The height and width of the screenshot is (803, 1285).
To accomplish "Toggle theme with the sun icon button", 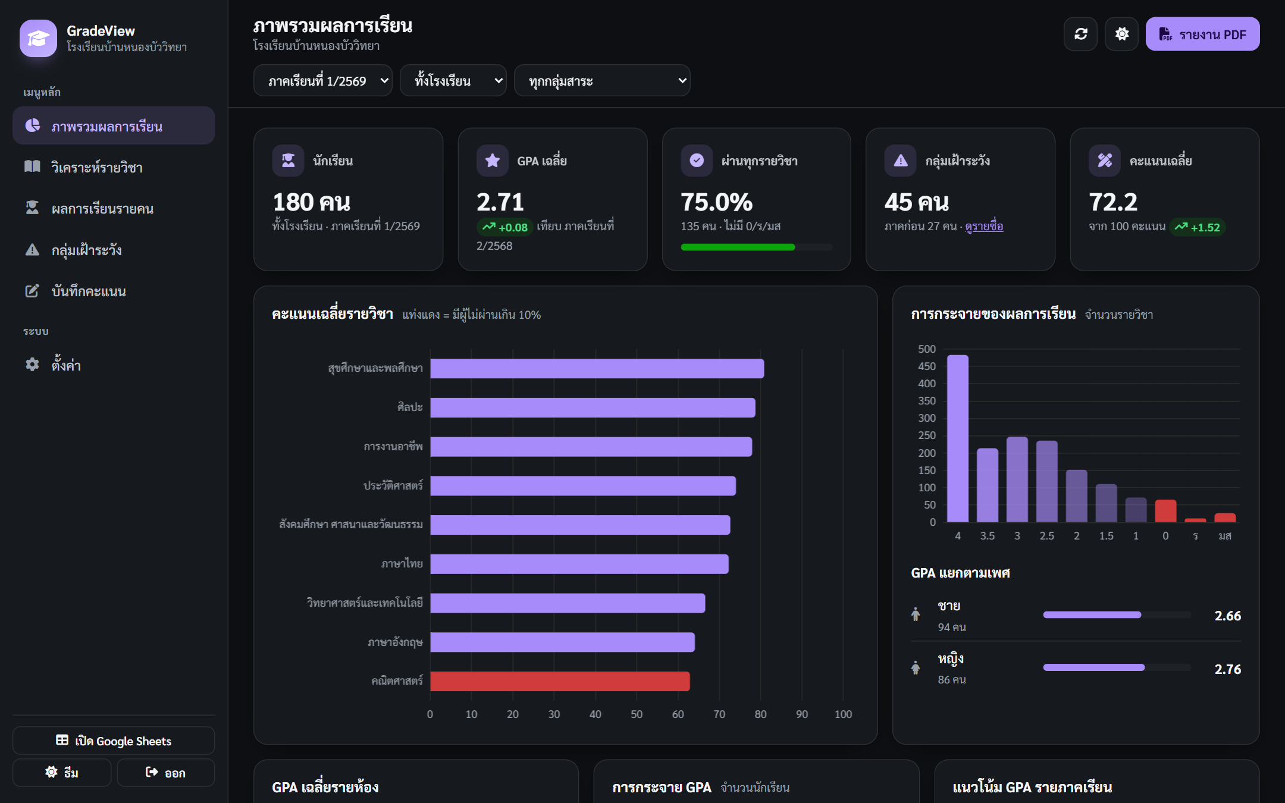I will 1121,34.
